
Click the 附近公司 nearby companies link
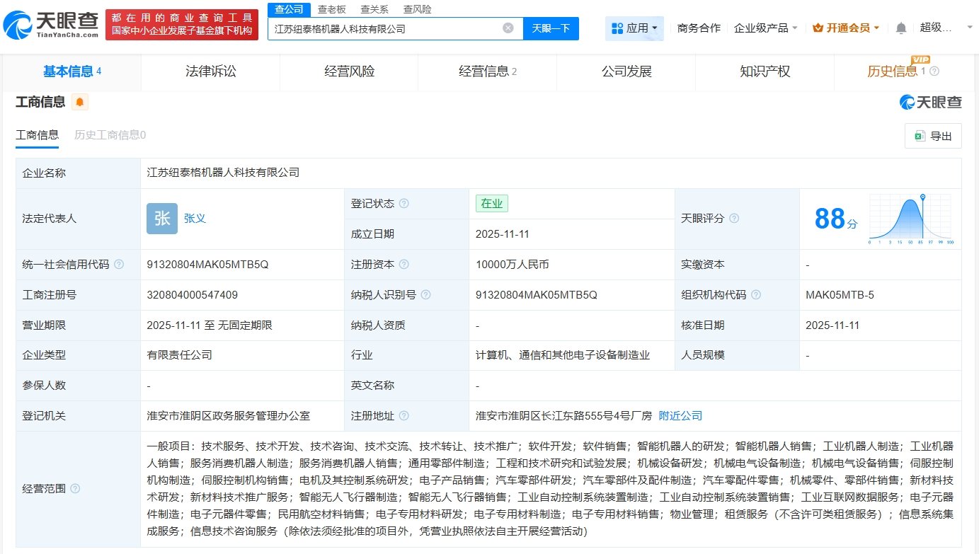[680, 416]
